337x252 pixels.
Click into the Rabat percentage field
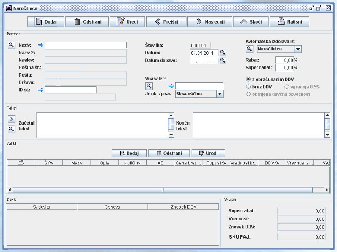pos(284,60)
